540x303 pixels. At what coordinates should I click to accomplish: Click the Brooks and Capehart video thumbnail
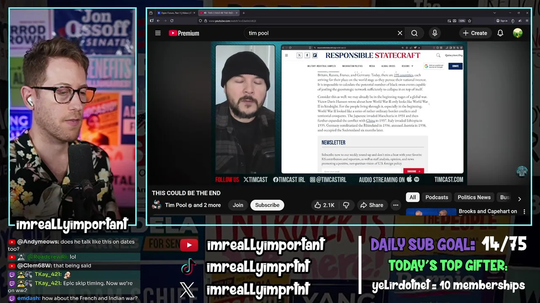pos(431,212)
